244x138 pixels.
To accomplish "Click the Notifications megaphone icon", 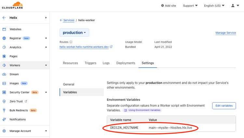I will point(4,119).
